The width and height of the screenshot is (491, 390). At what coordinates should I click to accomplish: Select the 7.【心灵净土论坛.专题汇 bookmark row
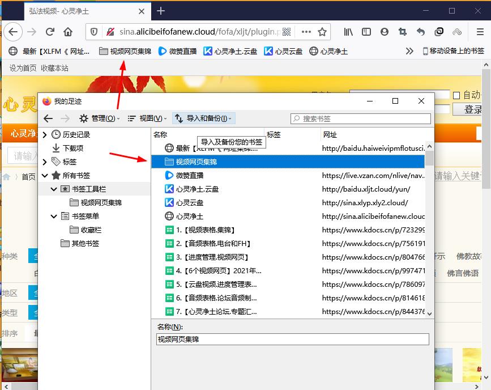click(x=288, y=312)
